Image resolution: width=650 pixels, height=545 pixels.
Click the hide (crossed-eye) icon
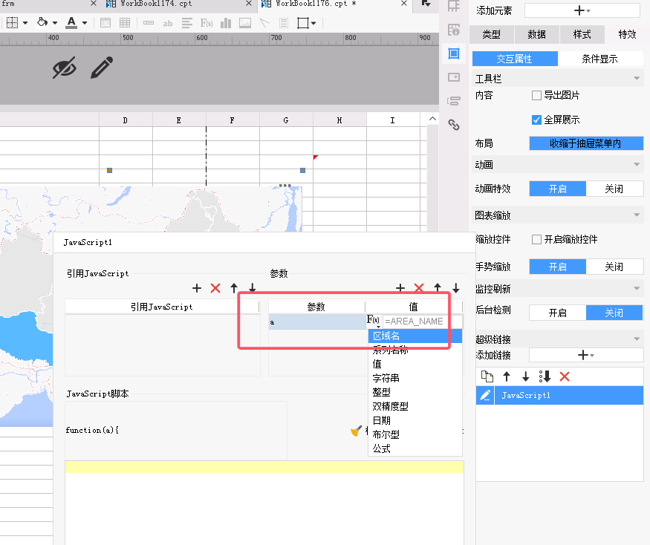click(65, 68)
